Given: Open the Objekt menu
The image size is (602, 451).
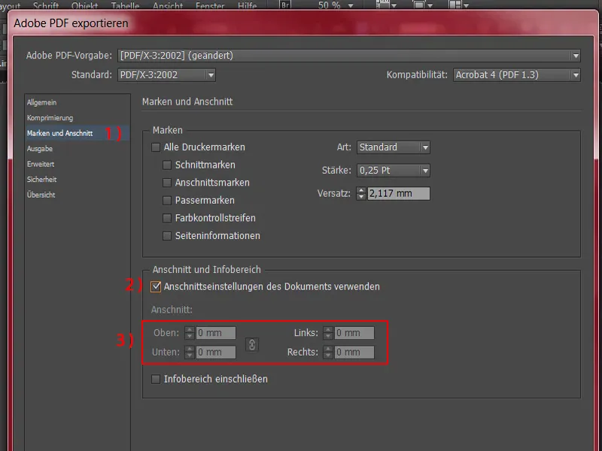Looking at the screenshot, I should click(x=84, y=5).
